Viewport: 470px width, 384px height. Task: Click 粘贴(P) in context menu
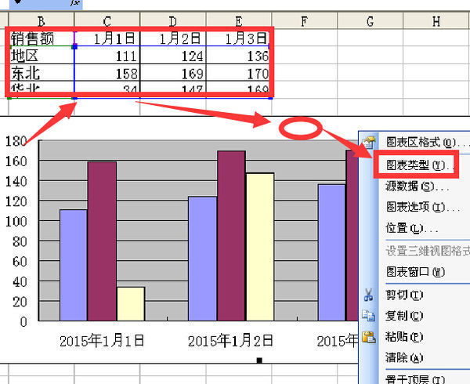pos(404,337)
